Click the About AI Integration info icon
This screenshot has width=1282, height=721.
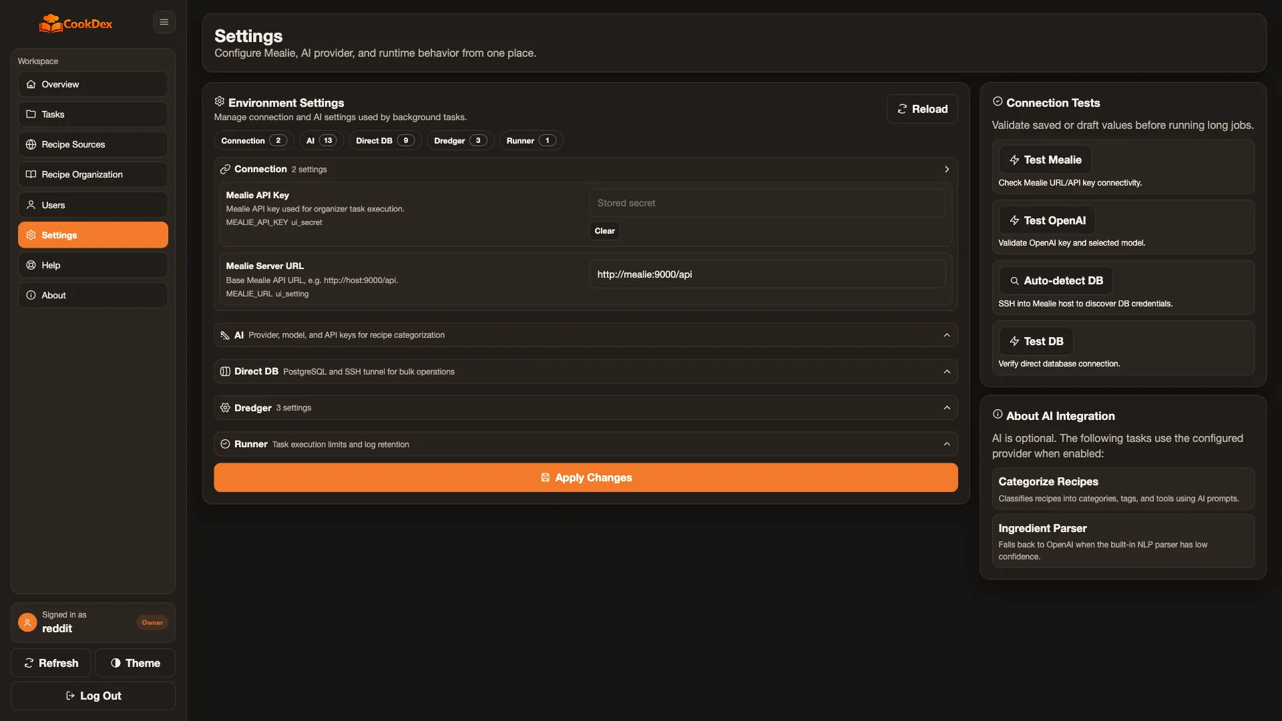pos(998,415)
